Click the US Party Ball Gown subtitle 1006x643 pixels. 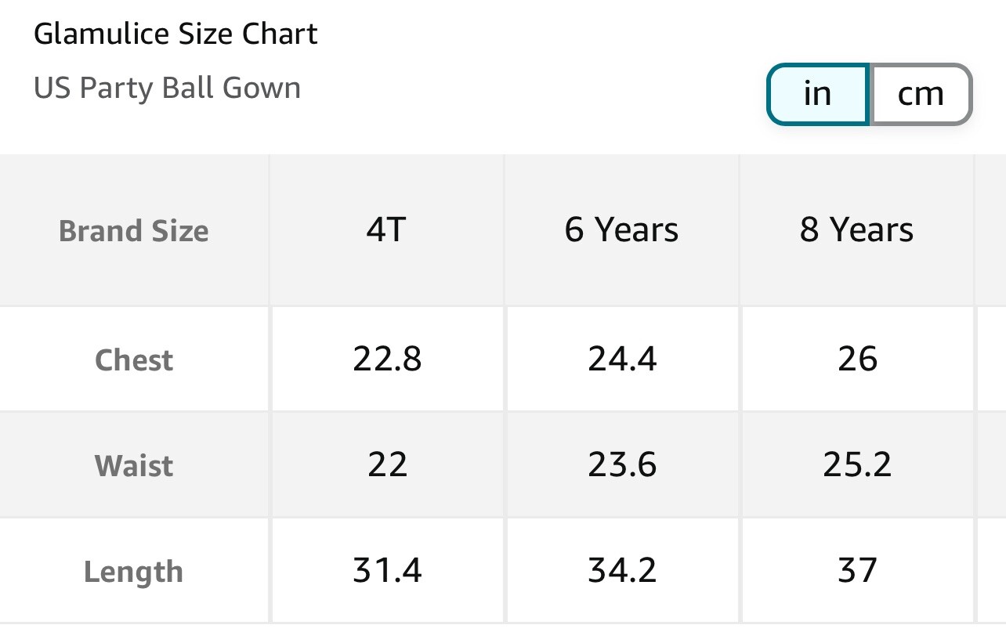[167, 88]
